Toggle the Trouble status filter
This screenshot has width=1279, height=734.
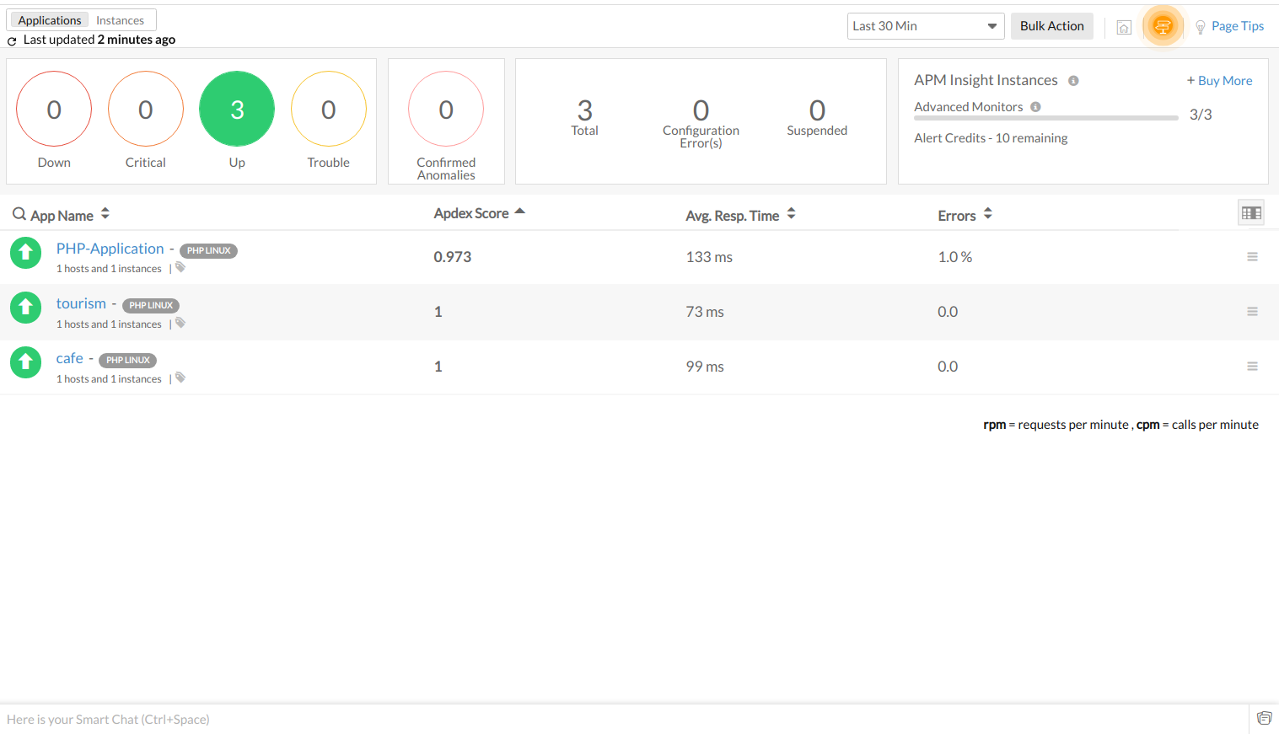click(x=328, y=109)
